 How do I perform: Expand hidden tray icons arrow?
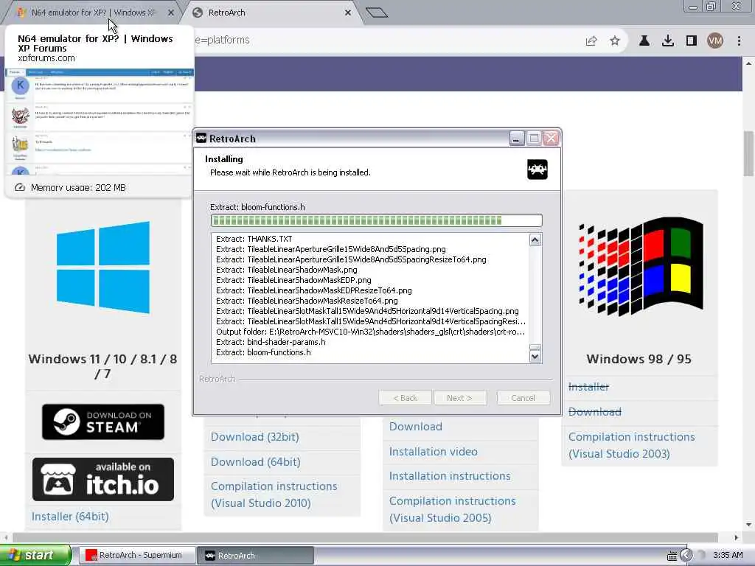pos(686,556)
